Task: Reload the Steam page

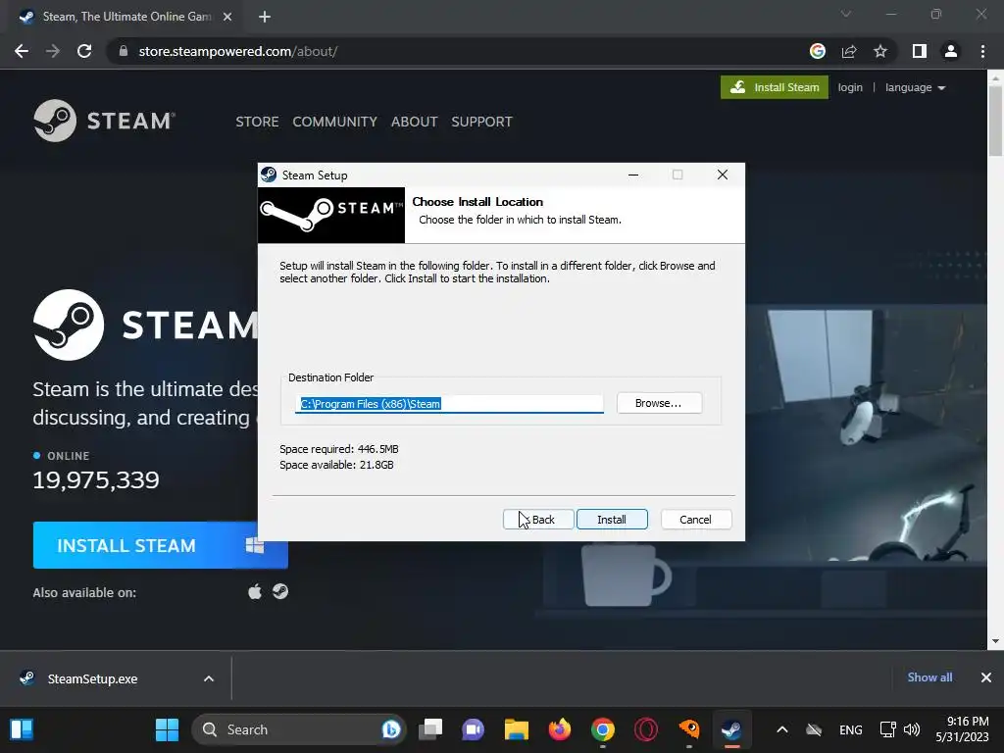Action: click(x=84, y=51)
